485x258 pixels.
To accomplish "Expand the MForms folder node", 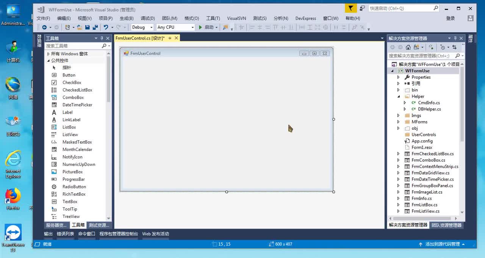I will pyautogui.click(x=398, y=122).
